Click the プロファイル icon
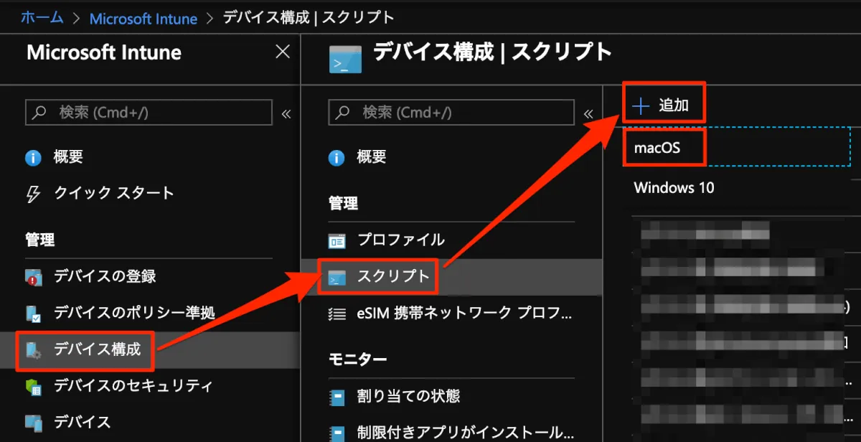Viewport: 861px width, 442px height. click(x=337, y=240)
